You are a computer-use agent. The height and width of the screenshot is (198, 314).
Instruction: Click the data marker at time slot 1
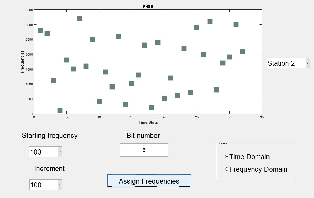[x=40, y=30]
